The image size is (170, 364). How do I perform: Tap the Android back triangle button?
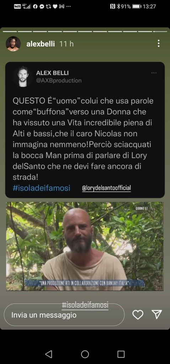coord(48,354)
